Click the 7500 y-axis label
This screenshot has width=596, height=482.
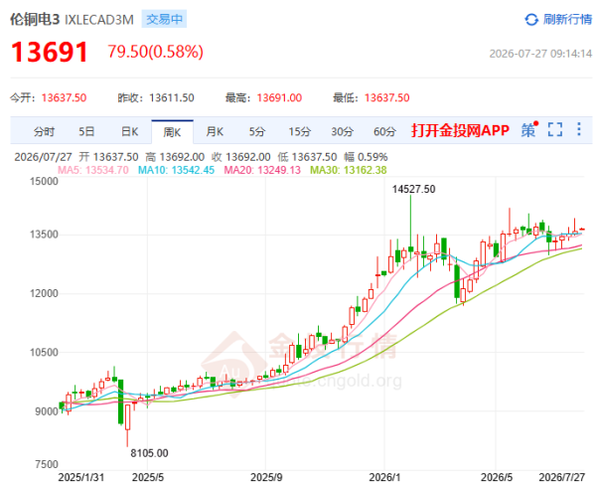[x=47, y=464]
